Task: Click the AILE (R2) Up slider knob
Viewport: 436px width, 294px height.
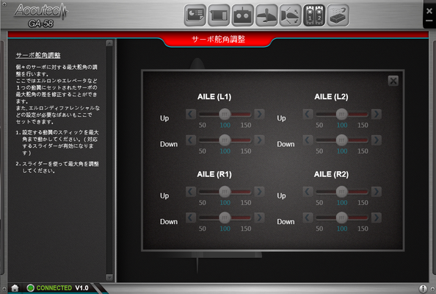Action: (x=342, y=192)
